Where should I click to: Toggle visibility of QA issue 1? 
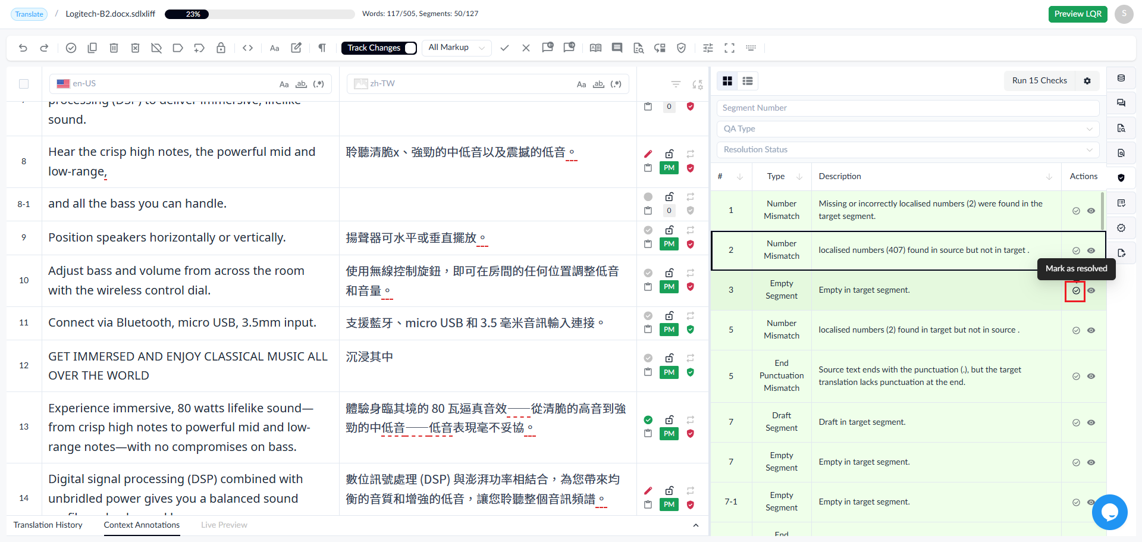point(1091,211)
